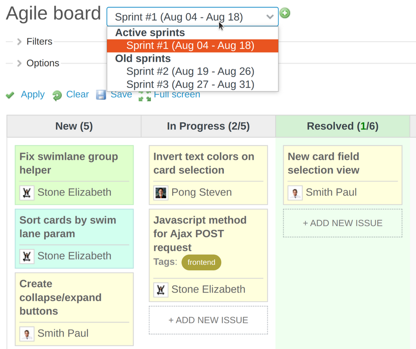Click the Clear refresh-arrow icon
Image resolution: width=416 pixels, height=349 pixels.
coord(57,95)
